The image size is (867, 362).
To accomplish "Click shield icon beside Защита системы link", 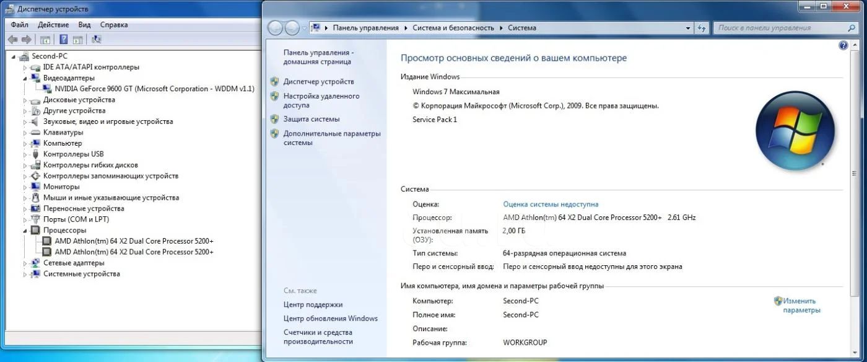I will (275, 118).
